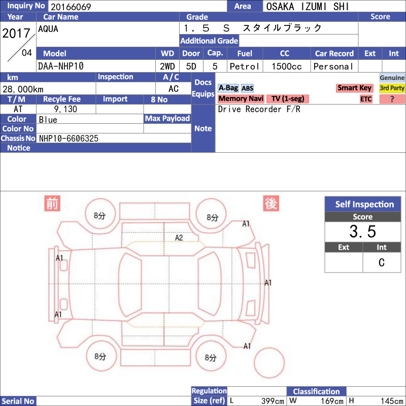Click the Chassis No label
The width and height of the screenshot is (406, 406).
point(18,138)
